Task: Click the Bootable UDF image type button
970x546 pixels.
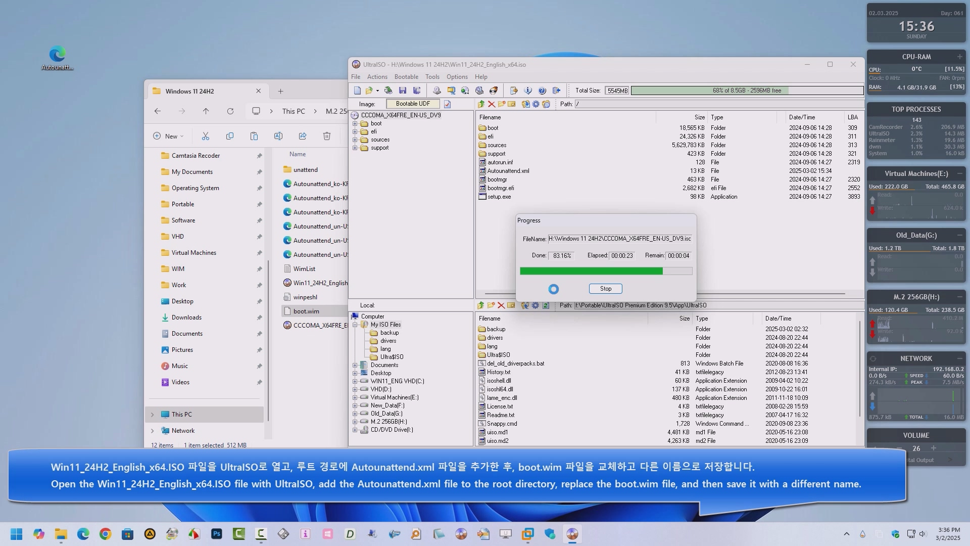Action: [413, 104]
